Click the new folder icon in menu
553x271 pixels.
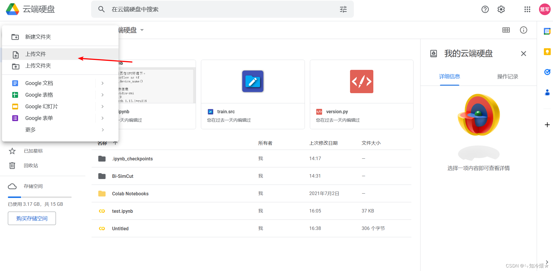click(x=15, y=37)
